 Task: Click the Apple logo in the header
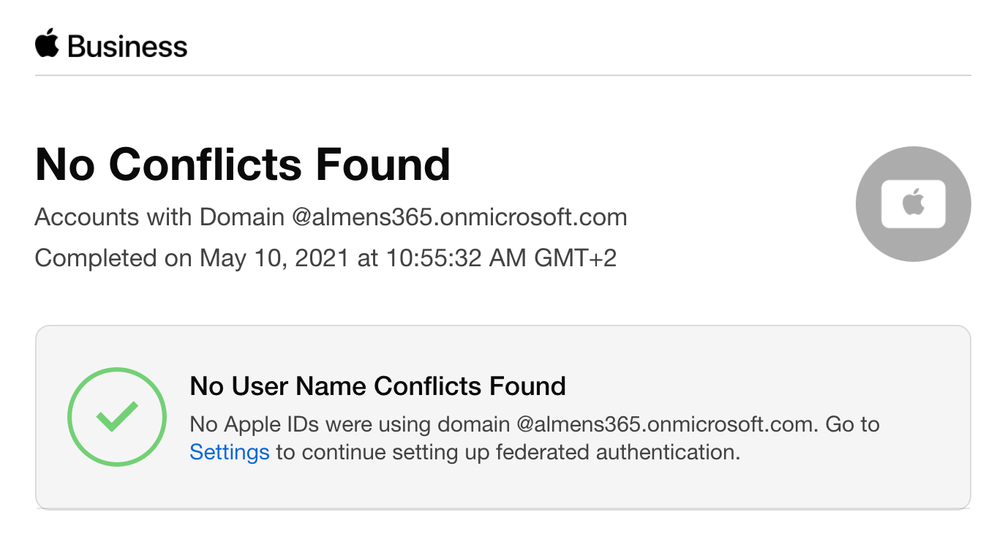pos(46,44)
